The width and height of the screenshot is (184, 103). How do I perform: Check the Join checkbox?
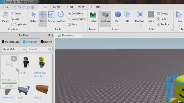pos(69,24)
